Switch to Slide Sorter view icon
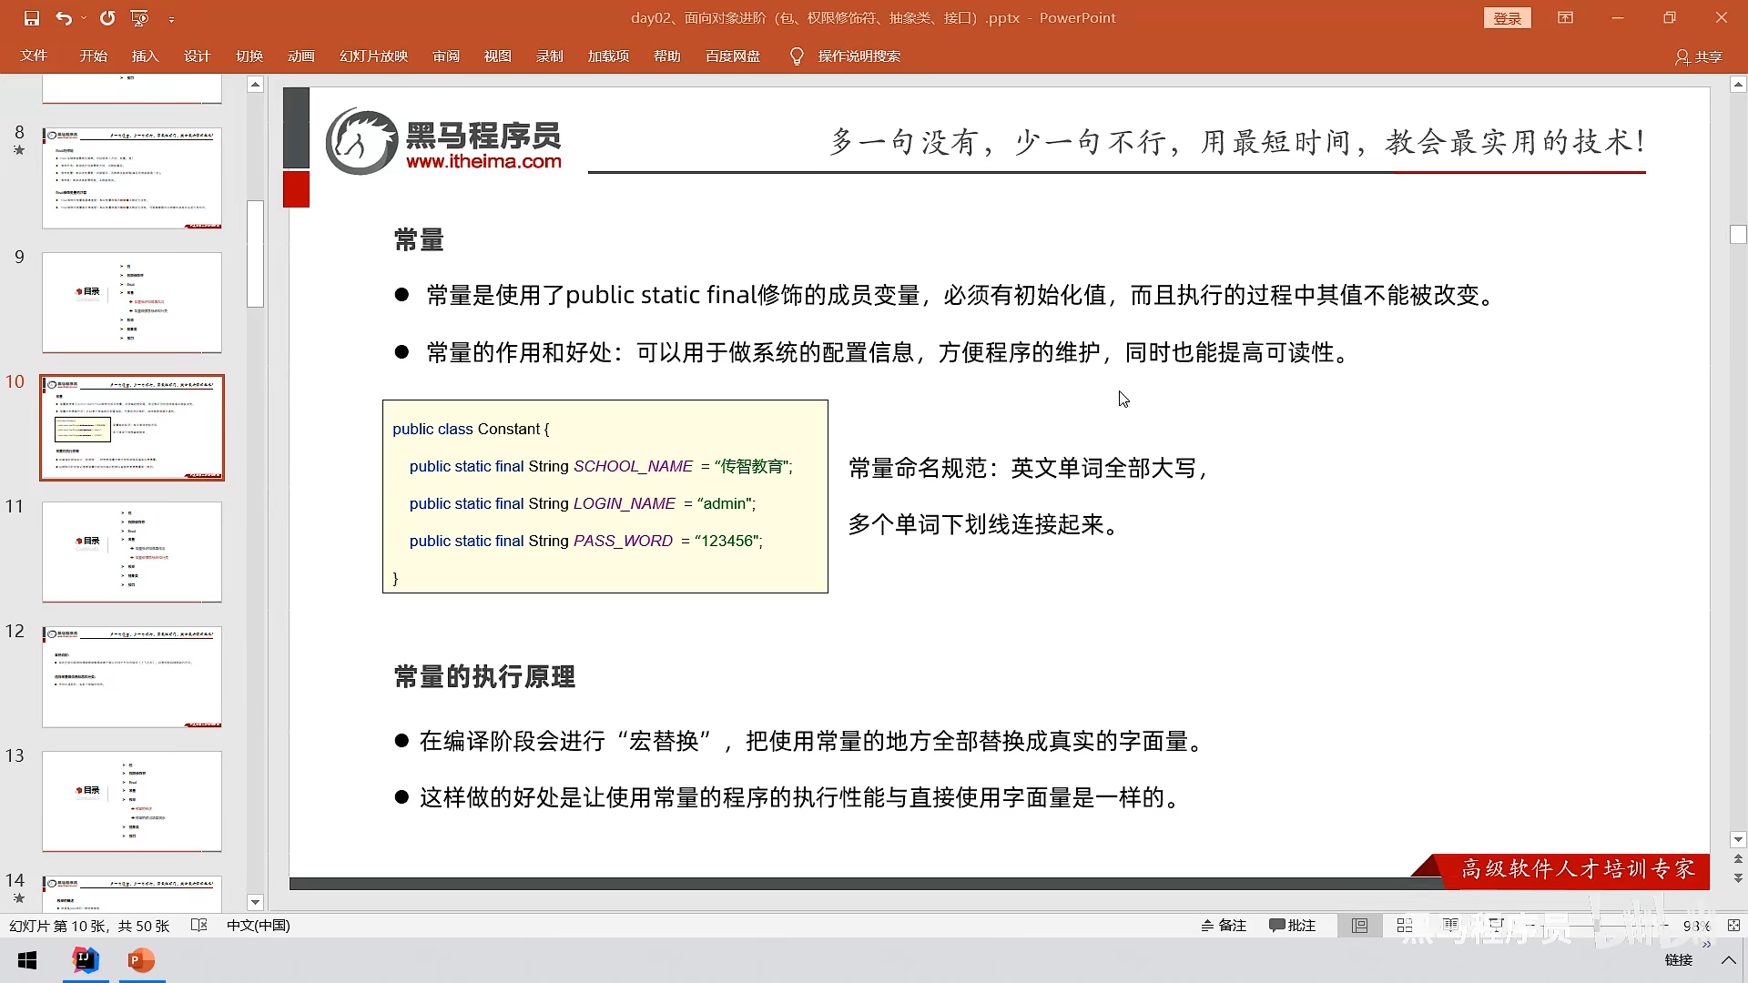Image resolution: width=1748 pixels, height=983 pixels. (x=1405, y=926)
